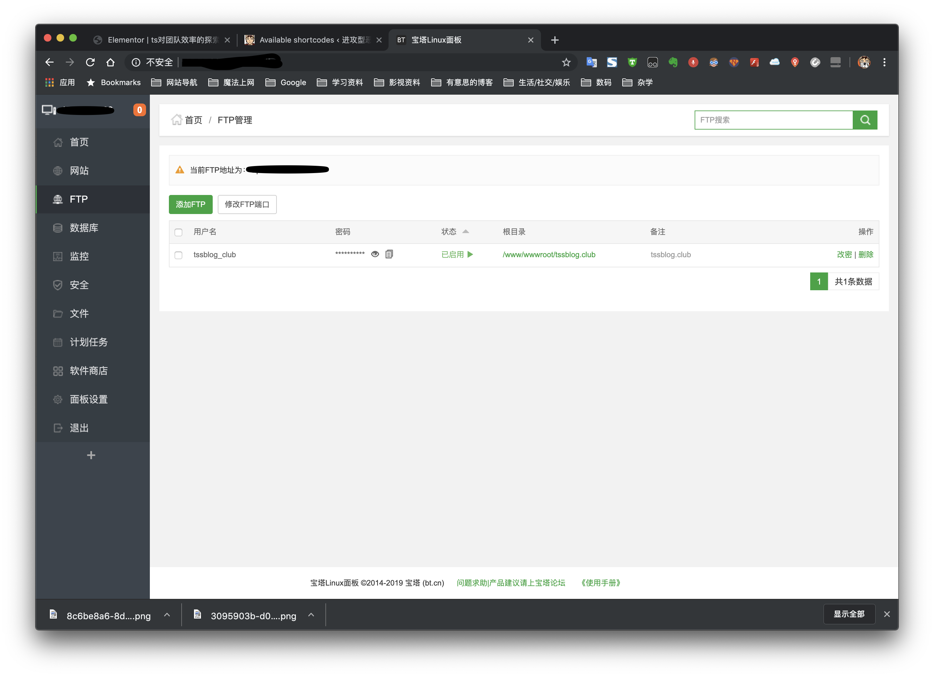Sort the table by 状态 column arrow
Viewport: 934px width, 677px height.
coord(465,231)
